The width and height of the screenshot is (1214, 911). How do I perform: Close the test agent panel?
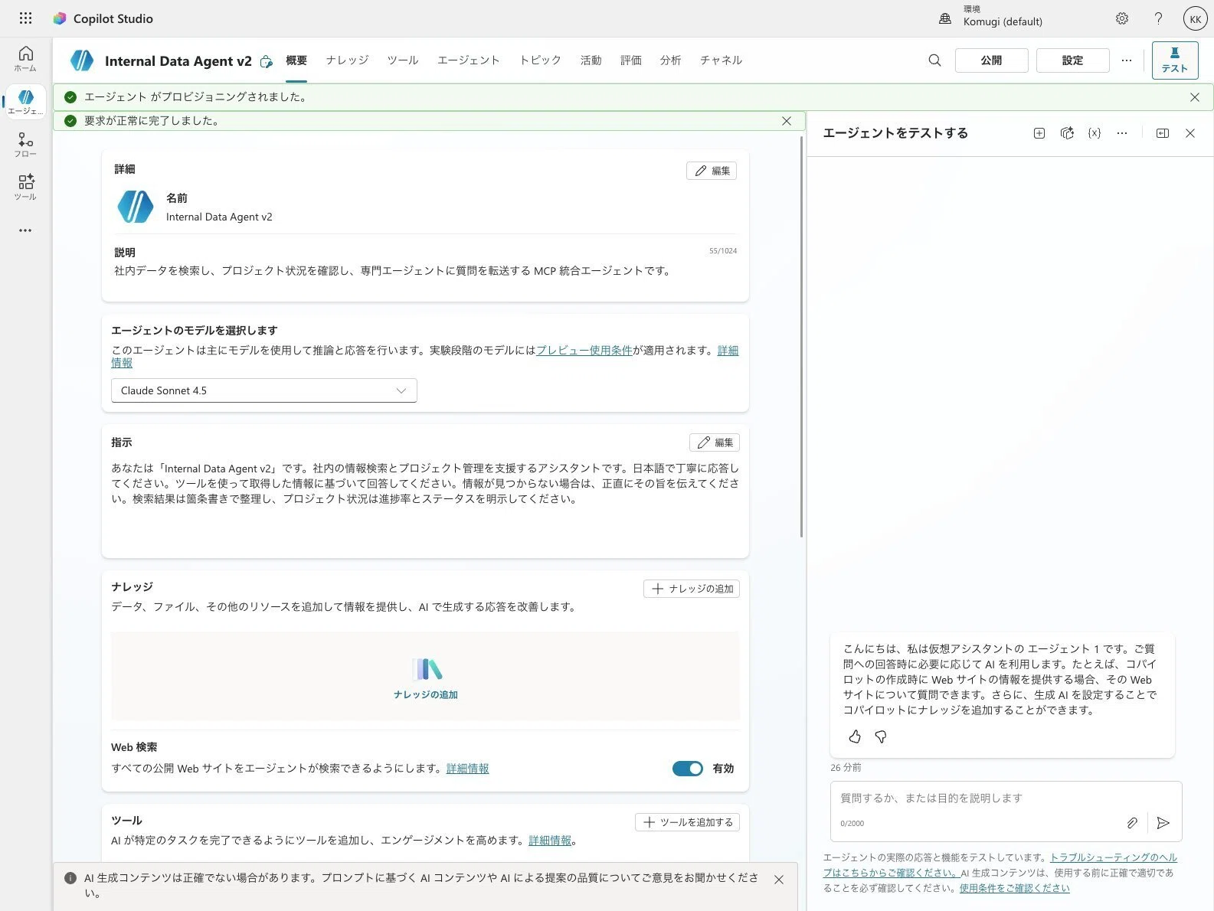point(1190,133)
